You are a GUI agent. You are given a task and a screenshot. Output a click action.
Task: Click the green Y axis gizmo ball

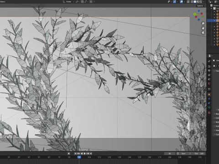[195, 14]
